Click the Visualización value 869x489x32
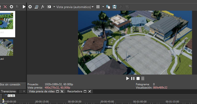Viewport: 197px width, 104px height. click(x=160, y=88)
